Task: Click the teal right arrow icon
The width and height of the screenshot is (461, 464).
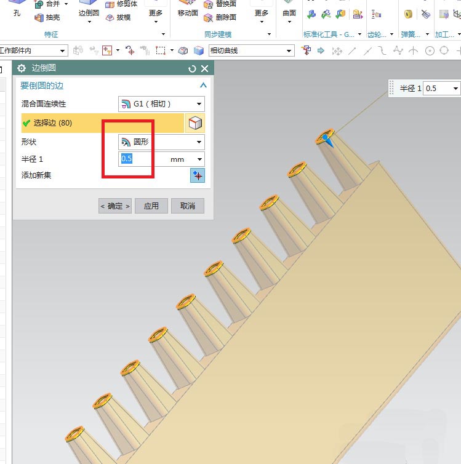Action: (x=321, y=50)
